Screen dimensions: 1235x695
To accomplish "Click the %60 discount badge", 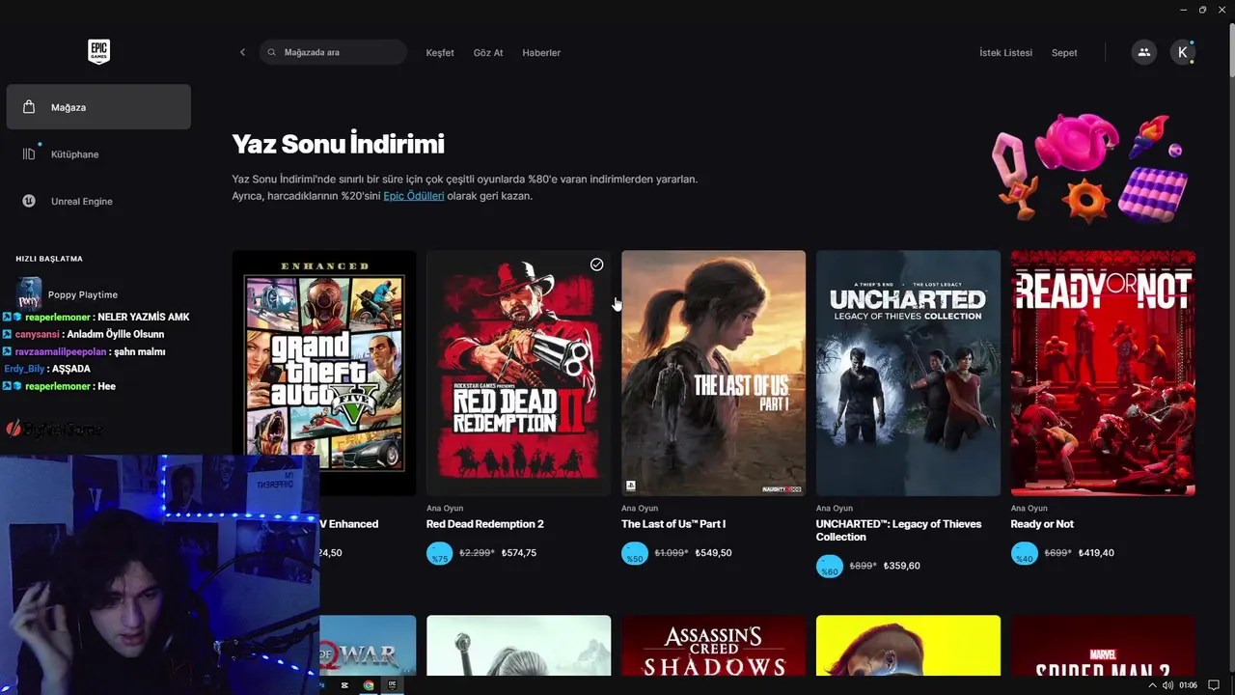I will [829, 567].
